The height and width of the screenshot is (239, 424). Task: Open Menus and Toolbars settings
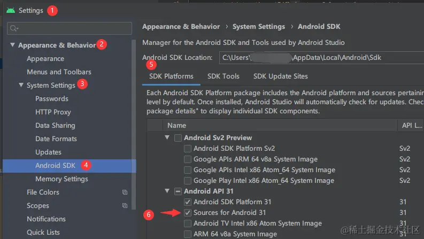coord(59,72)
